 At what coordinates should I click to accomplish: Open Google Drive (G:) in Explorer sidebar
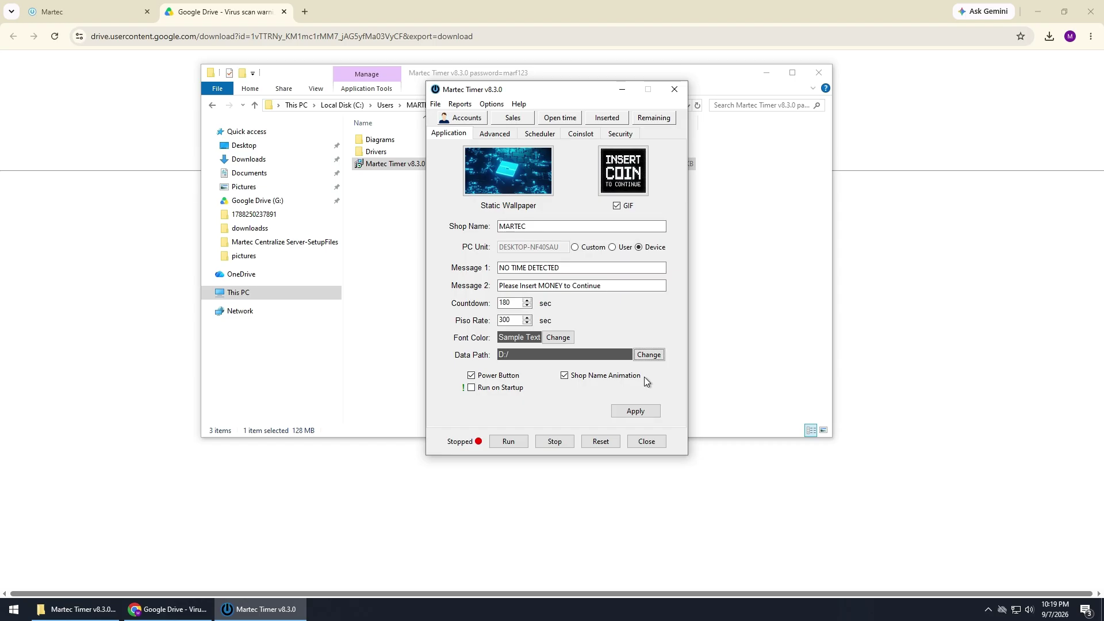[x=257, y=201]
